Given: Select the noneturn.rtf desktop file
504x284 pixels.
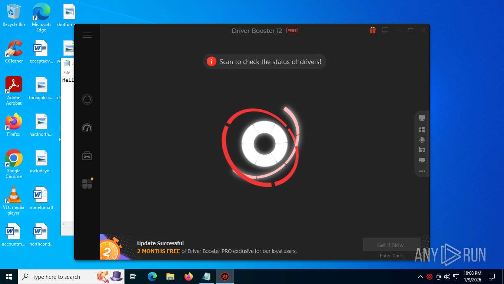Looking at the screenshot, I should [41, 198].
